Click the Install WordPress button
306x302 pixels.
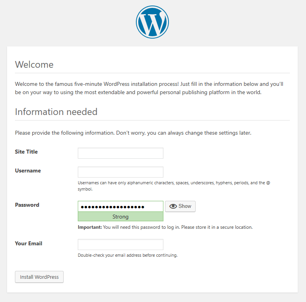pyautogui.click(x=39, y=277)
